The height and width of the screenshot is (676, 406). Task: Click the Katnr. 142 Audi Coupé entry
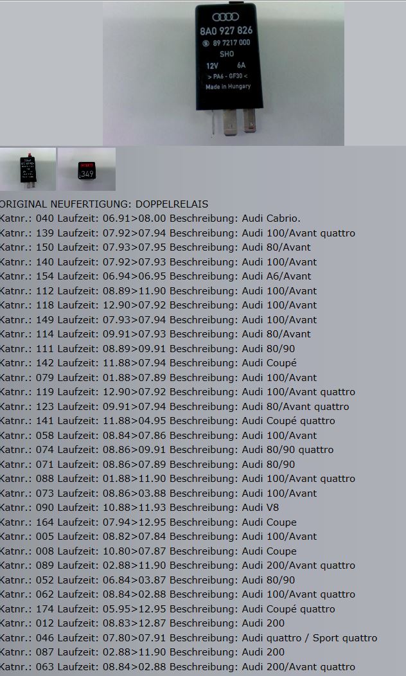(148, 363)
